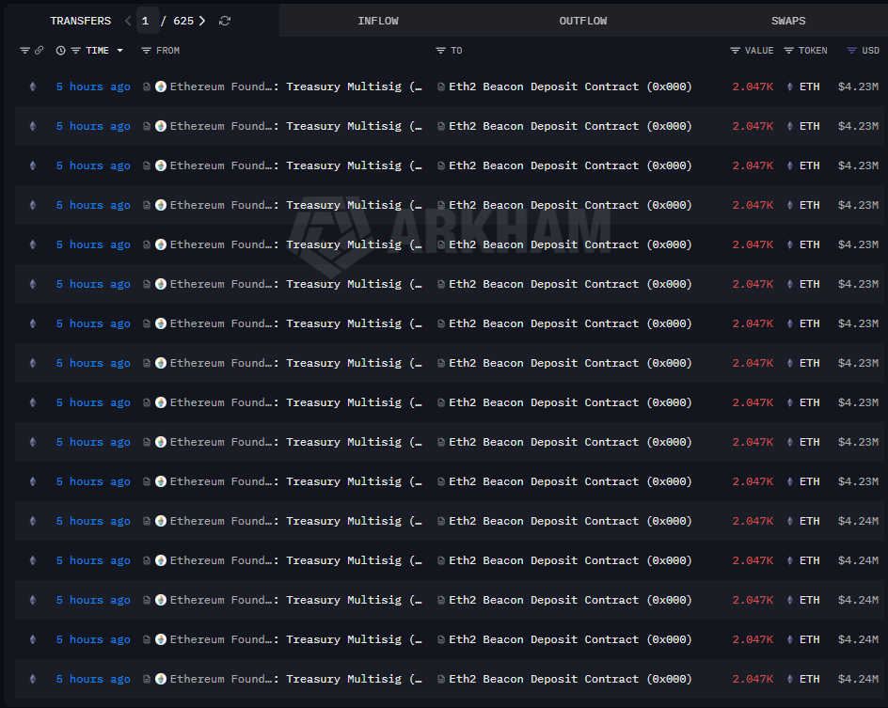
Task: Click the link icon in the table header
Action: (x=39, y=50)
